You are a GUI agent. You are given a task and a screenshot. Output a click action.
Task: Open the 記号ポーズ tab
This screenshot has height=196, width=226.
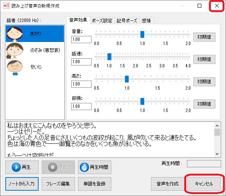(x=127, y=21)
